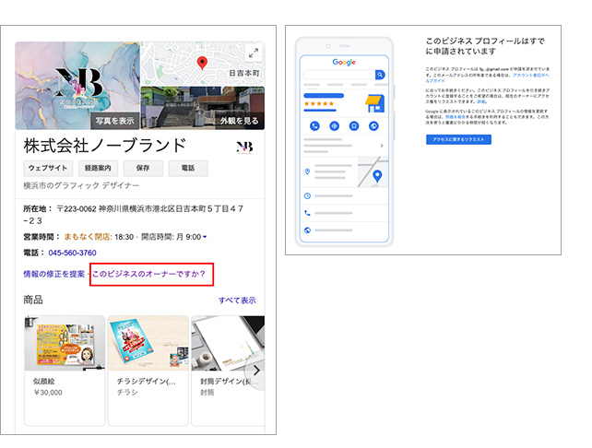Open the NB company logo next to business name
This screenshot has height=448, width=592.
[244, 147]
